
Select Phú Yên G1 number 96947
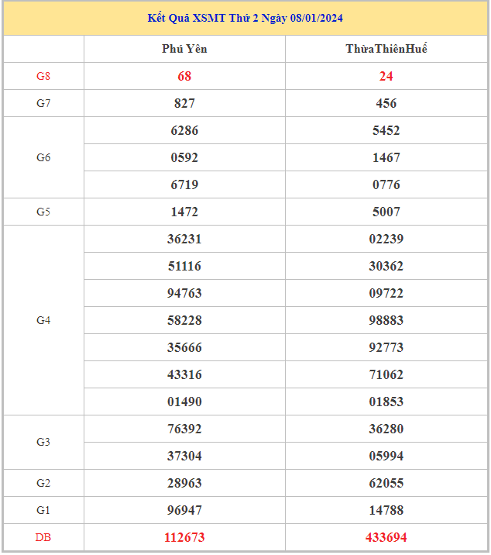184,510
